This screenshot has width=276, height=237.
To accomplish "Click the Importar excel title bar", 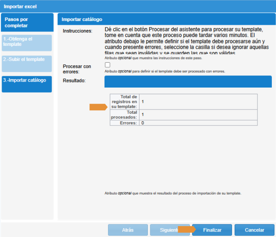I will pyautogui.click(x=138, y=6).
